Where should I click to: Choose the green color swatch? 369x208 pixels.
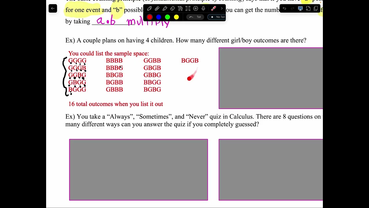(167, 17)
